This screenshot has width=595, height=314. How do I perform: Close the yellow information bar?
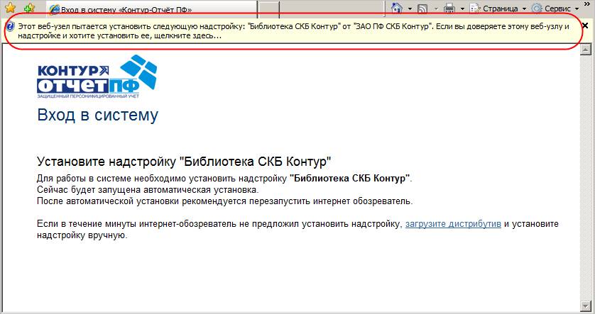point(585,26)
